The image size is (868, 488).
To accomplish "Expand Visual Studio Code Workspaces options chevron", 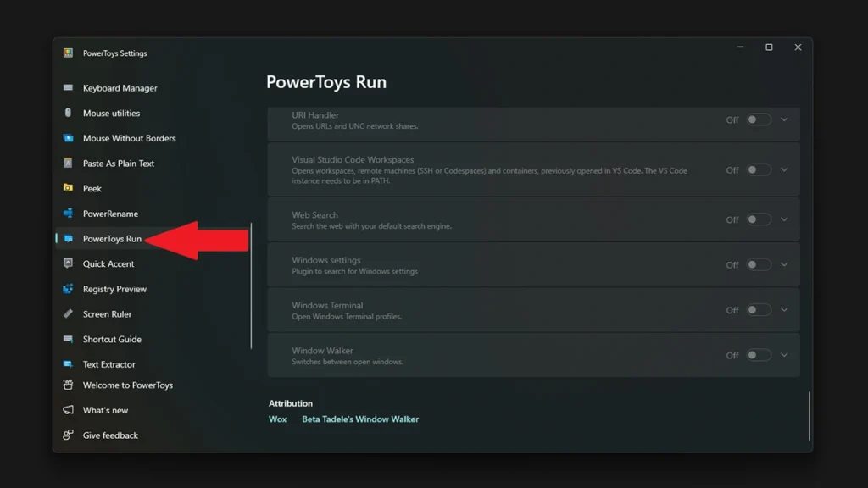I will pyautogui.click(x=784, y=169).
